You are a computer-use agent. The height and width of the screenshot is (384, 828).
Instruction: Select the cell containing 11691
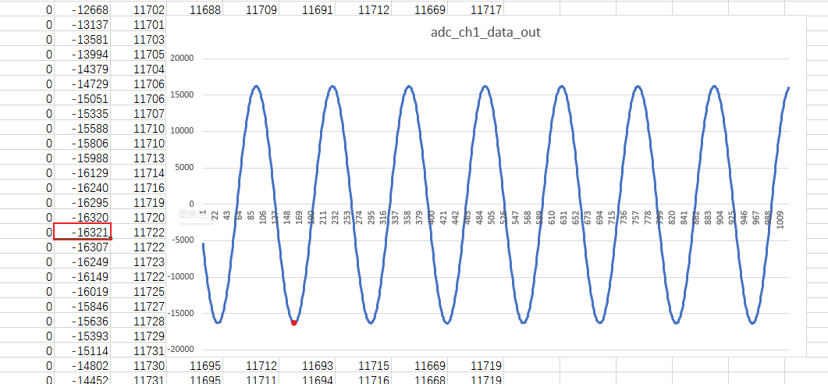tap(307, 10)
